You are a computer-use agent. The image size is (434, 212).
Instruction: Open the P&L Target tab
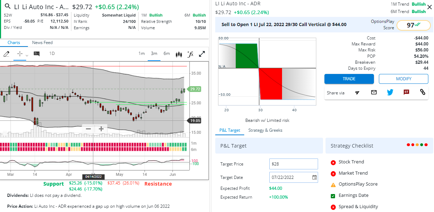coord(230,130)
